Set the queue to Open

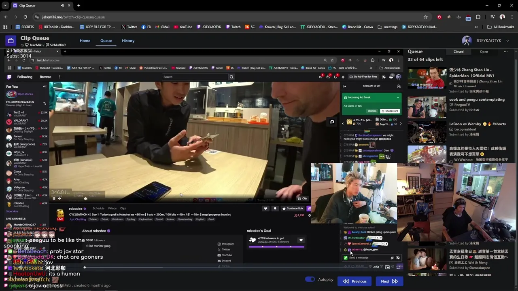[484, 52]
